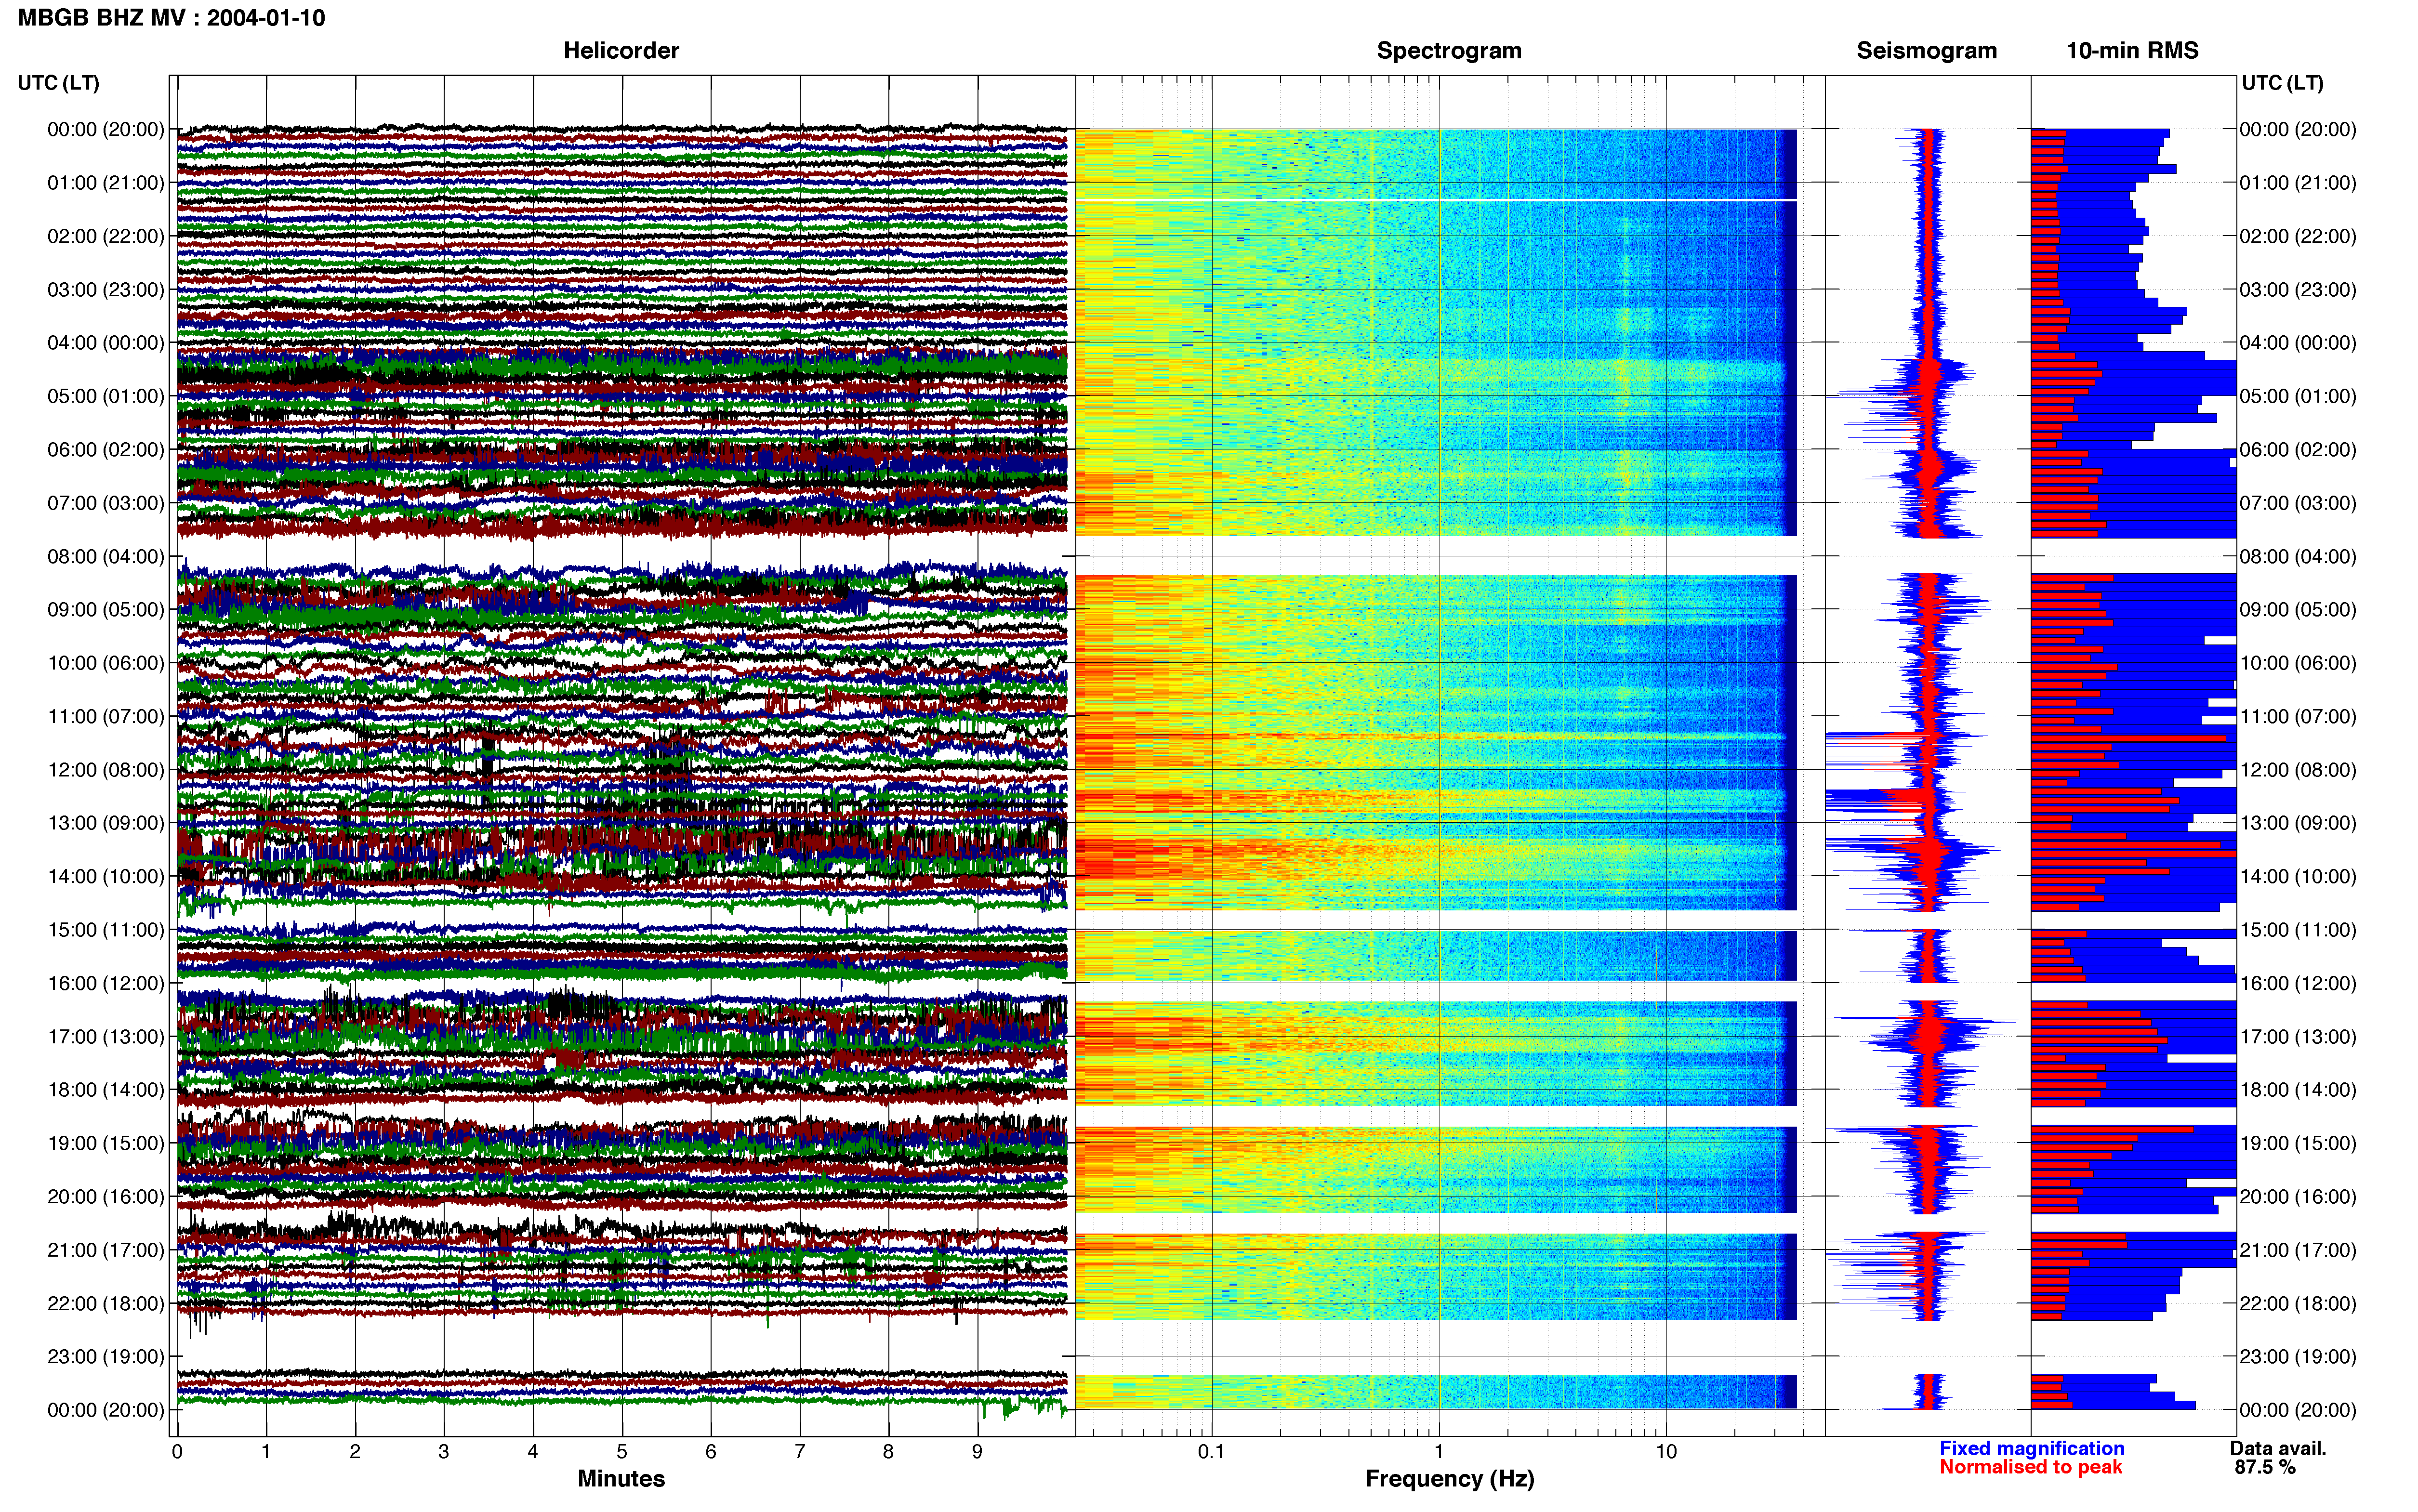Click the left '05:00 (01:00)' time label
Image resolution: width=2418 pixels, height=1512 pixels.
click(x=106, y=396)
